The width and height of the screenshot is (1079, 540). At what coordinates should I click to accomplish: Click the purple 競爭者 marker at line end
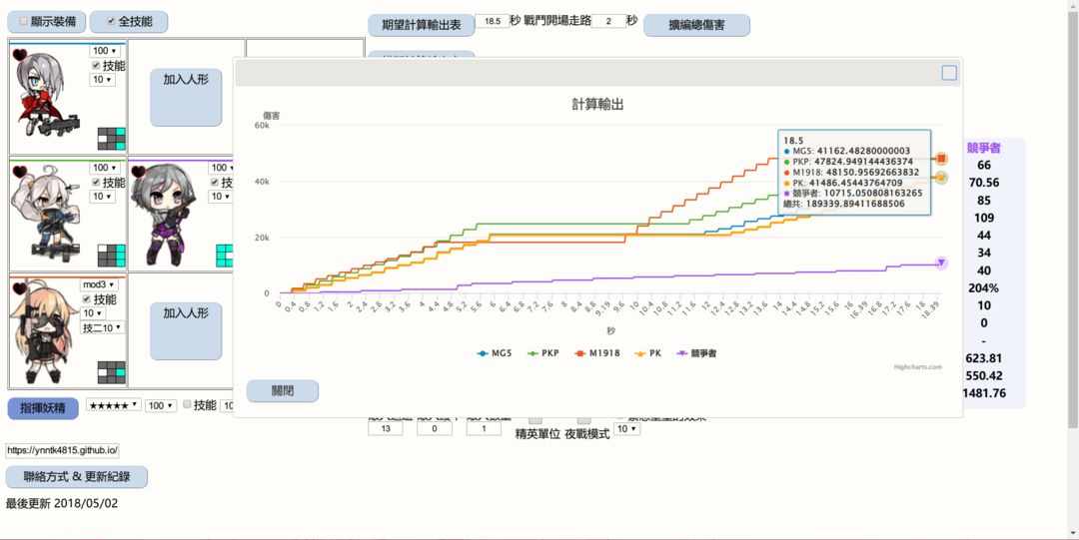[x=941, y=263]
